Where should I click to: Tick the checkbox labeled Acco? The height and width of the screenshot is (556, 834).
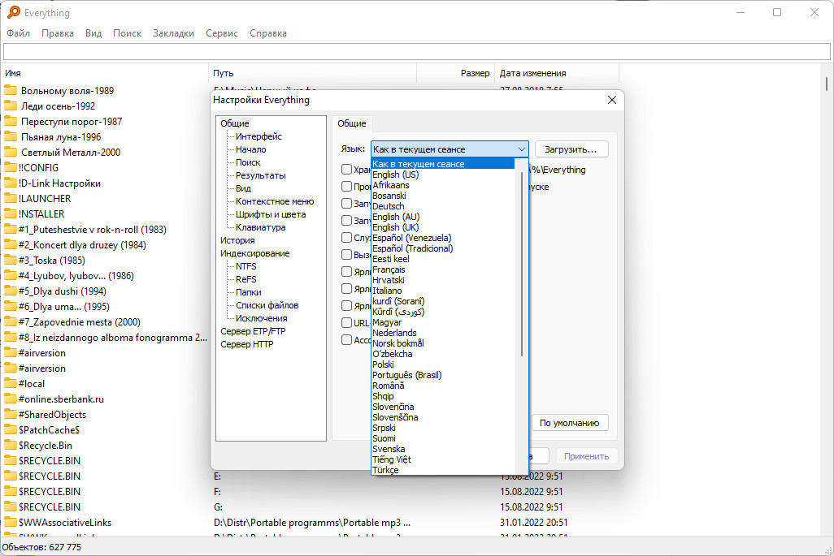point(347,340)
